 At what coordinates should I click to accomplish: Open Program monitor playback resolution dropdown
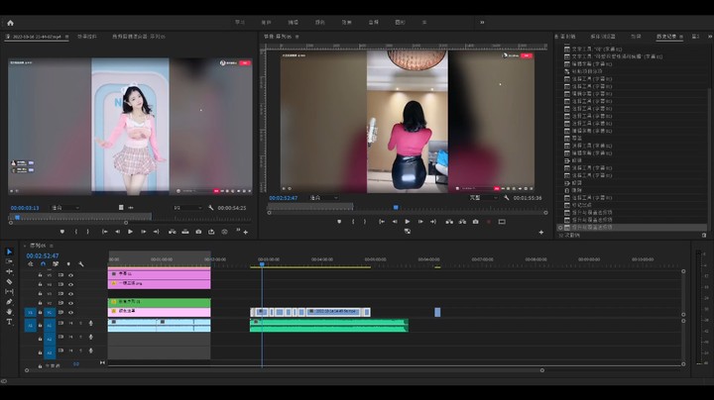[x=484, y=198]
